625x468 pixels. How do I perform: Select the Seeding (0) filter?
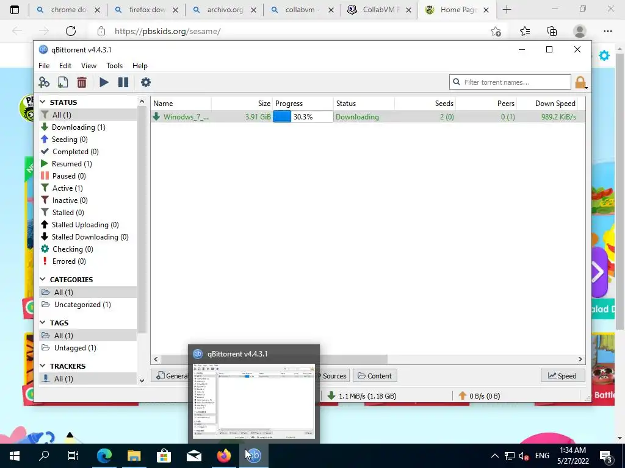(x=88, y=140)
